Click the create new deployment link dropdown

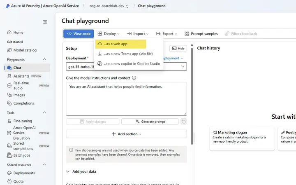click(x=173, y=58)
